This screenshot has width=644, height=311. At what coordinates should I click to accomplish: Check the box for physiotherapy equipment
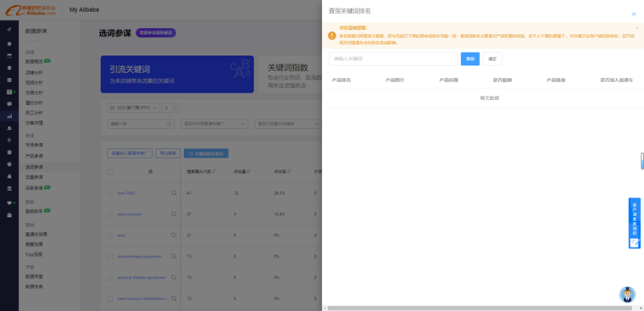tap(109, 257)
